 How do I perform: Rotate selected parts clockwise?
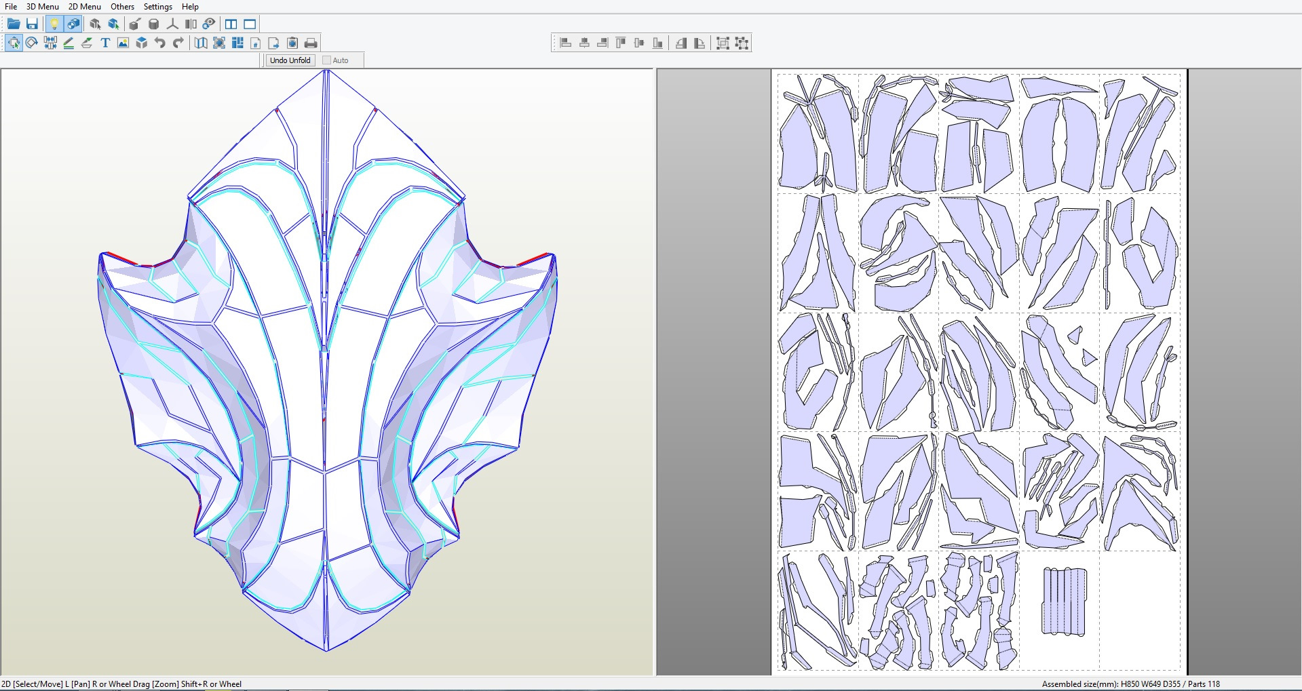click(700, 43)
